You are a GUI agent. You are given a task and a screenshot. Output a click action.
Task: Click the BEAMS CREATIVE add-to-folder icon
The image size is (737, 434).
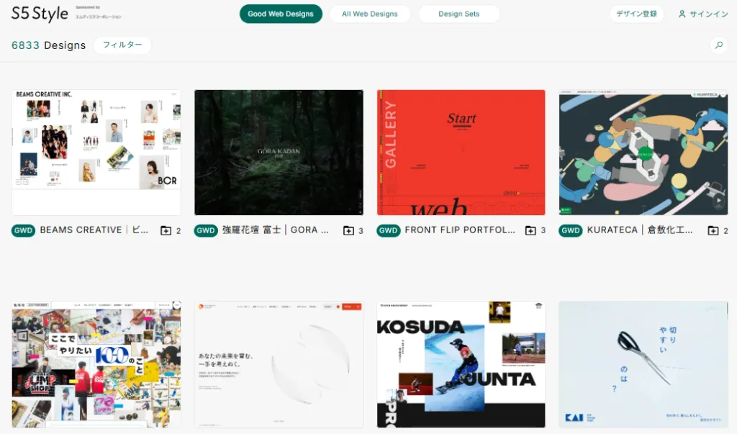tap(166, 230)
